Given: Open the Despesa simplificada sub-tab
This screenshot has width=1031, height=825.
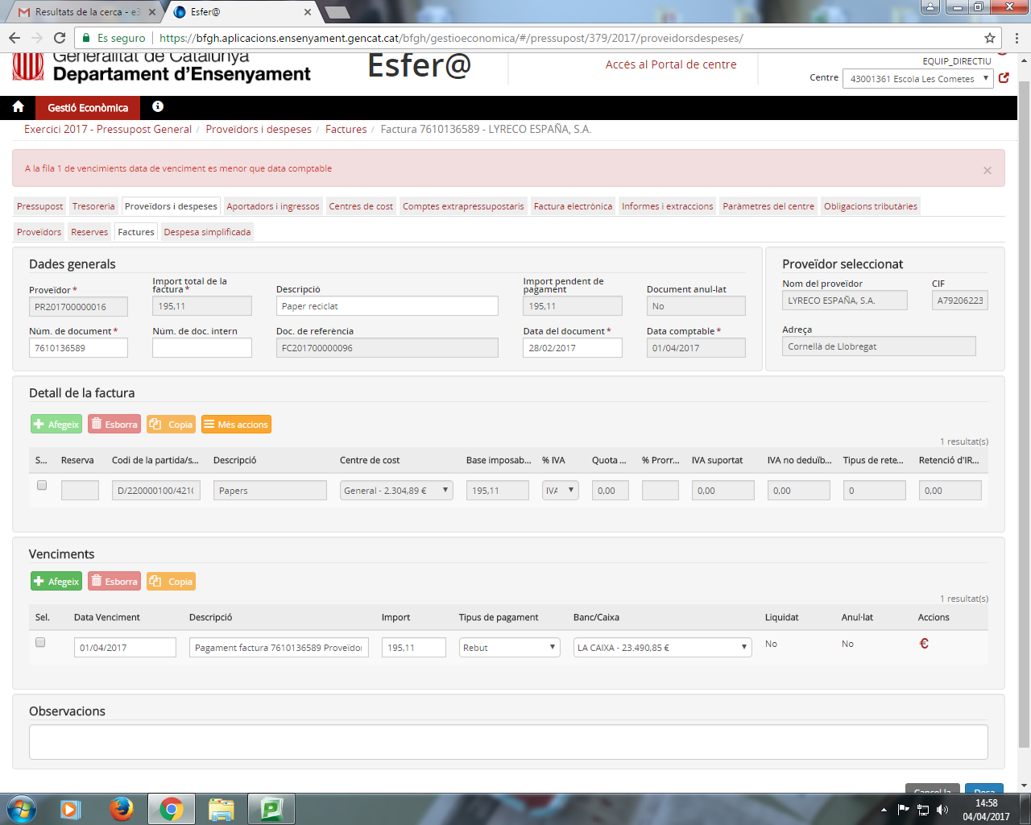Looking at the screenshot, I should [x=207, y=232].
